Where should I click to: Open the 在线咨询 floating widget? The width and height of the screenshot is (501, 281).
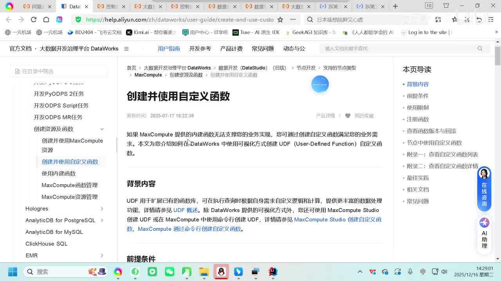(484, 189)
